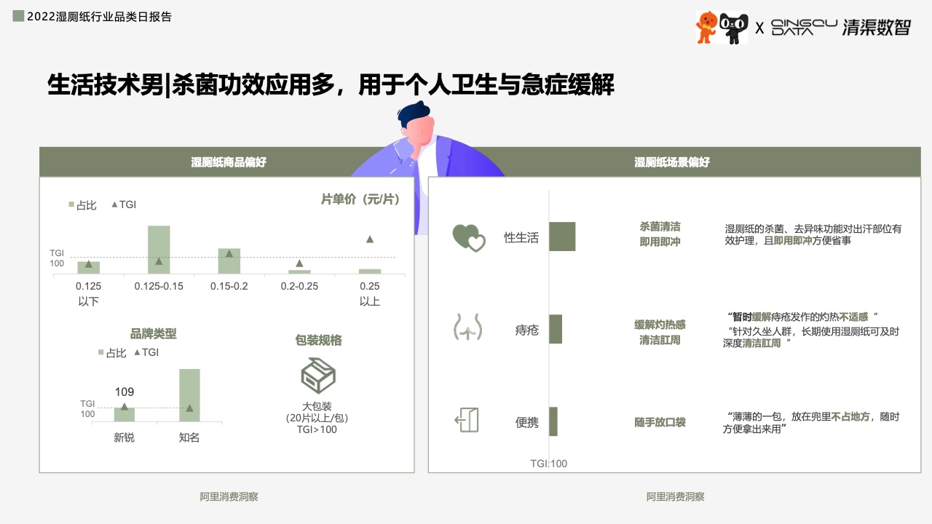Click the 阿里消费洞察 source under right panel
932x524 pixels.
click(675, 497)
